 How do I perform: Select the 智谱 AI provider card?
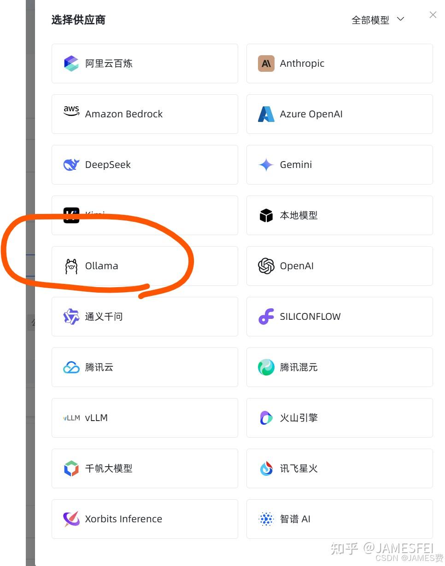340,519
